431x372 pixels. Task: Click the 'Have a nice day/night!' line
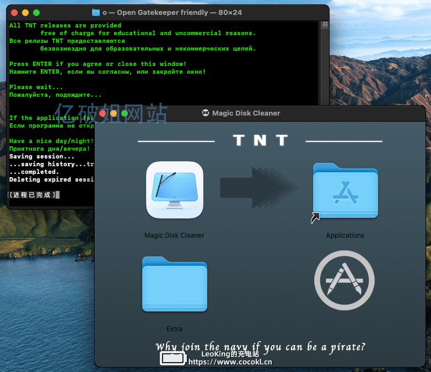tap(51, 141)
